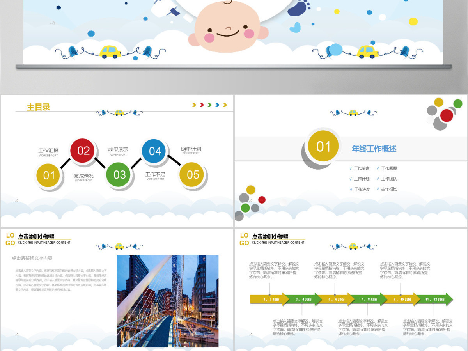The height and width of the screenshot is (351, 468).
Task: Click the blue heart near the baby
Action: [x=295, y=27]
